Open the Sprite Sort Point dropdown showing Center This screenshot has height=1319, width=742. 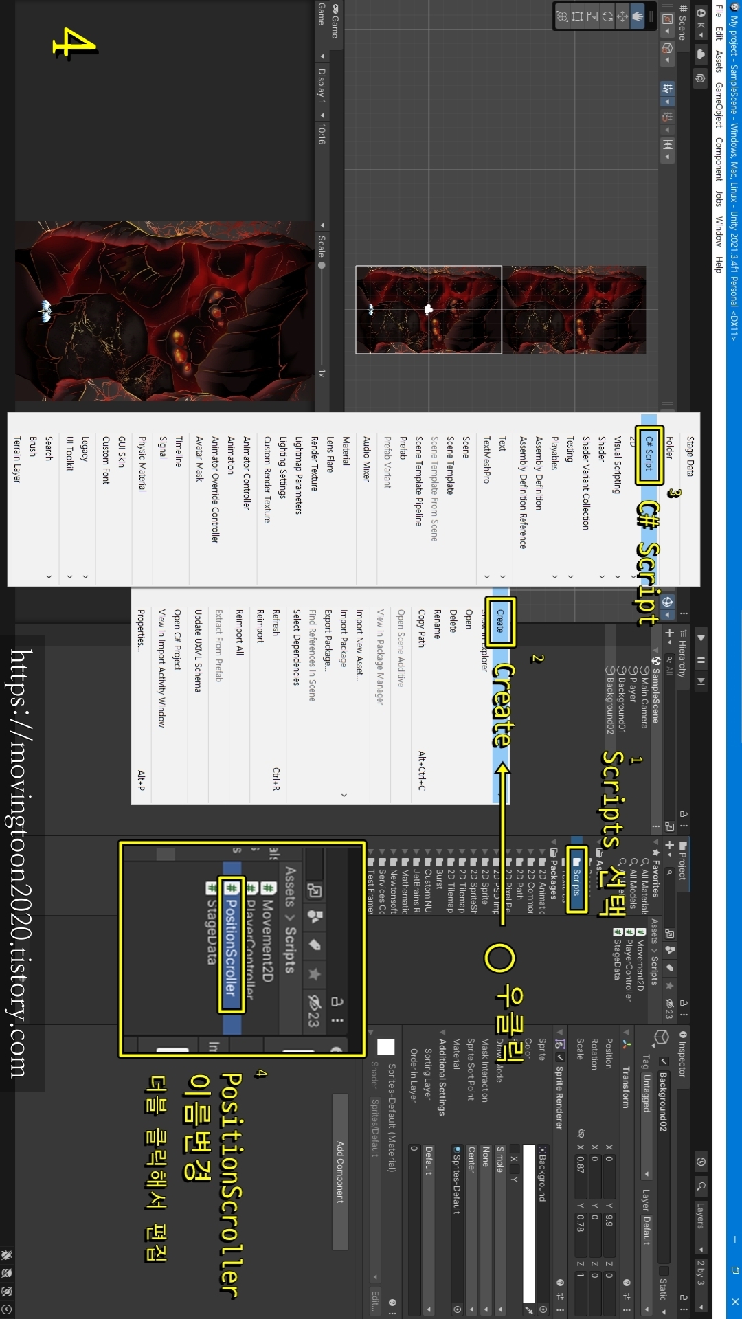tap(471, 1230)
